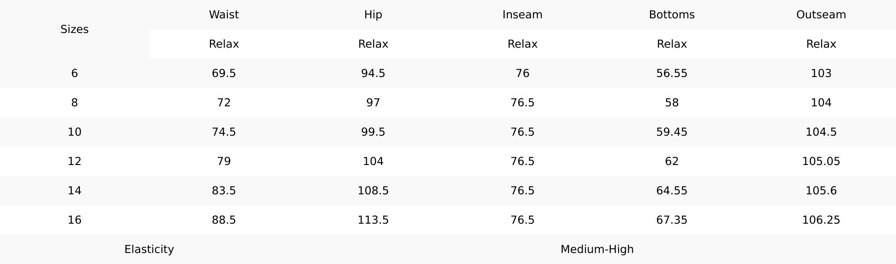Click the Relax subheader under Outseam
The height and width of the screenshot is (264, 896).
[821, 44]
